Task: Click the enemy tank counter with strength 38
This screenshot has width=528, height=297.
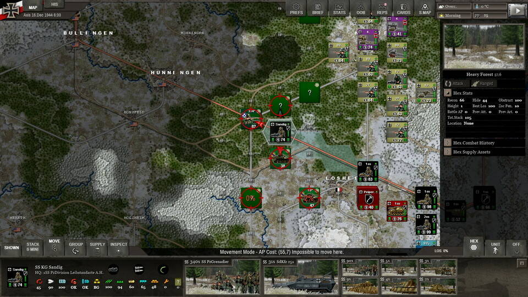Action: click(280, 158)
